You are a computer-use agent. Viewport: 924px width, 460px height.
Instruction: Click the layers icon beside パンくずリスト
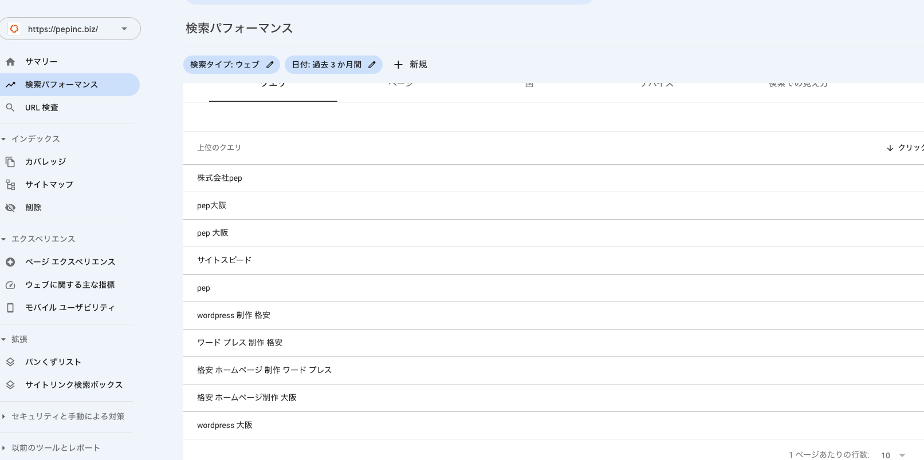point(10,362)
